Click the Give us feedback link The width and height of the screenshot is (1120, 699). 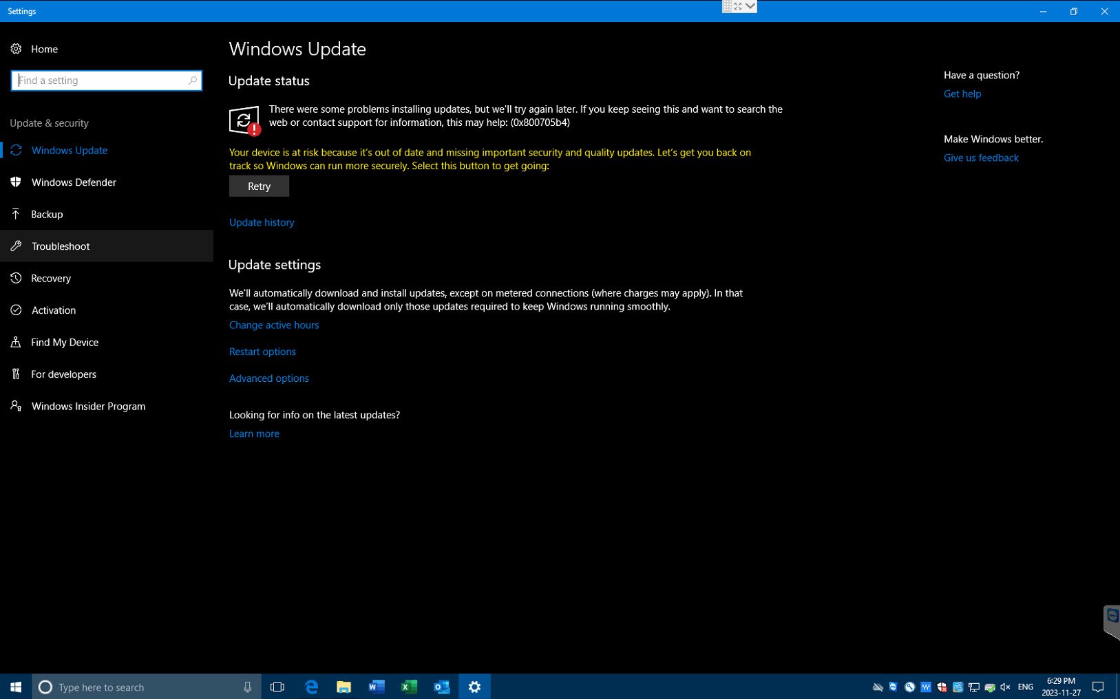coord(981,158)
